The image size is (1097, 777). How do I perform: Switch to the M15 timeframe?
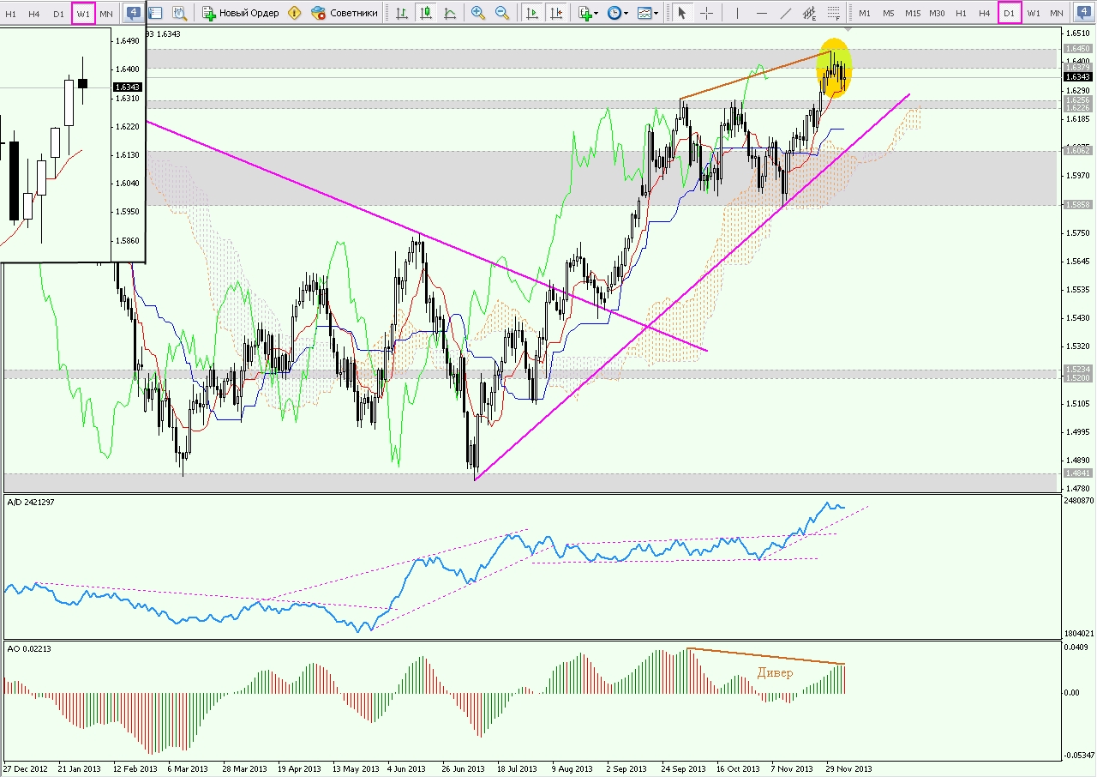[x=913, y=13]
